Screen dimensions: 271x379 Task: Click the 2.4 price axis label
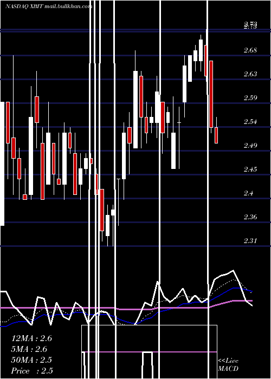pyautogui.click(x=249, y=193)
